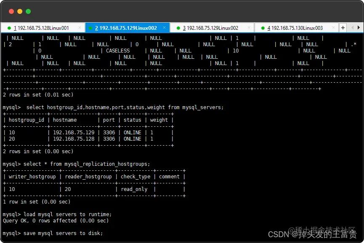
Task: Click ONLINE status for 192.168.75.128 row
Action: [132, 139]
